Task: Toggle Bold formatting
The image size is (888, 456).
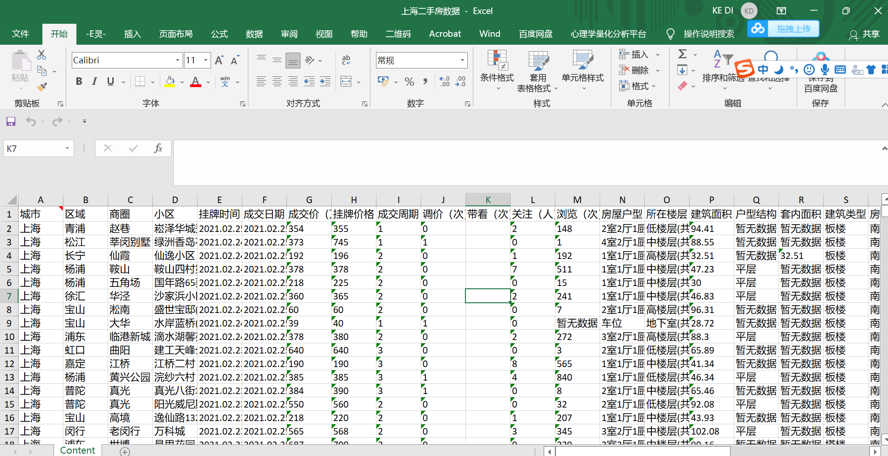Action: 79,82
